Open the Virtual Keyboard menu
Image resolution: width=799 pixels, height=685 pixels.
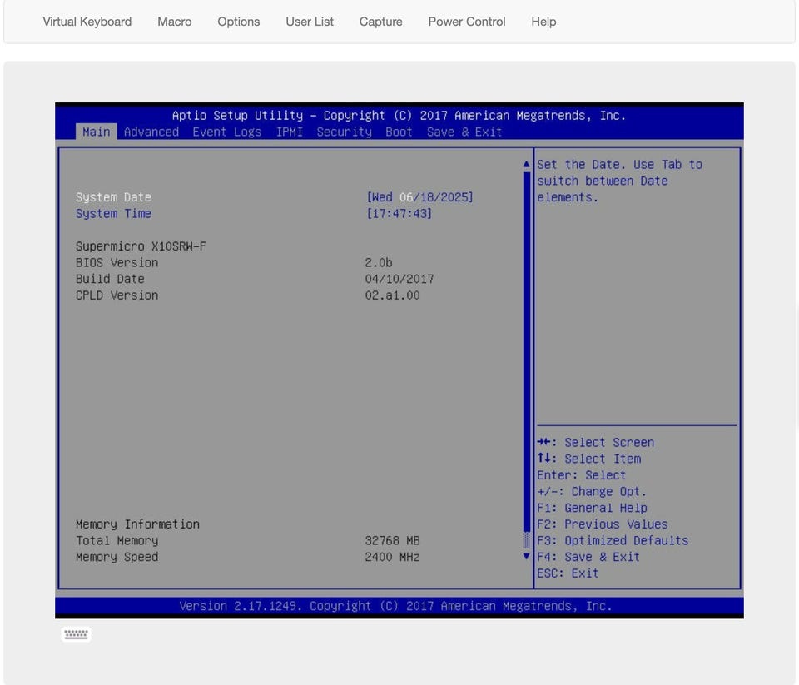87,22
